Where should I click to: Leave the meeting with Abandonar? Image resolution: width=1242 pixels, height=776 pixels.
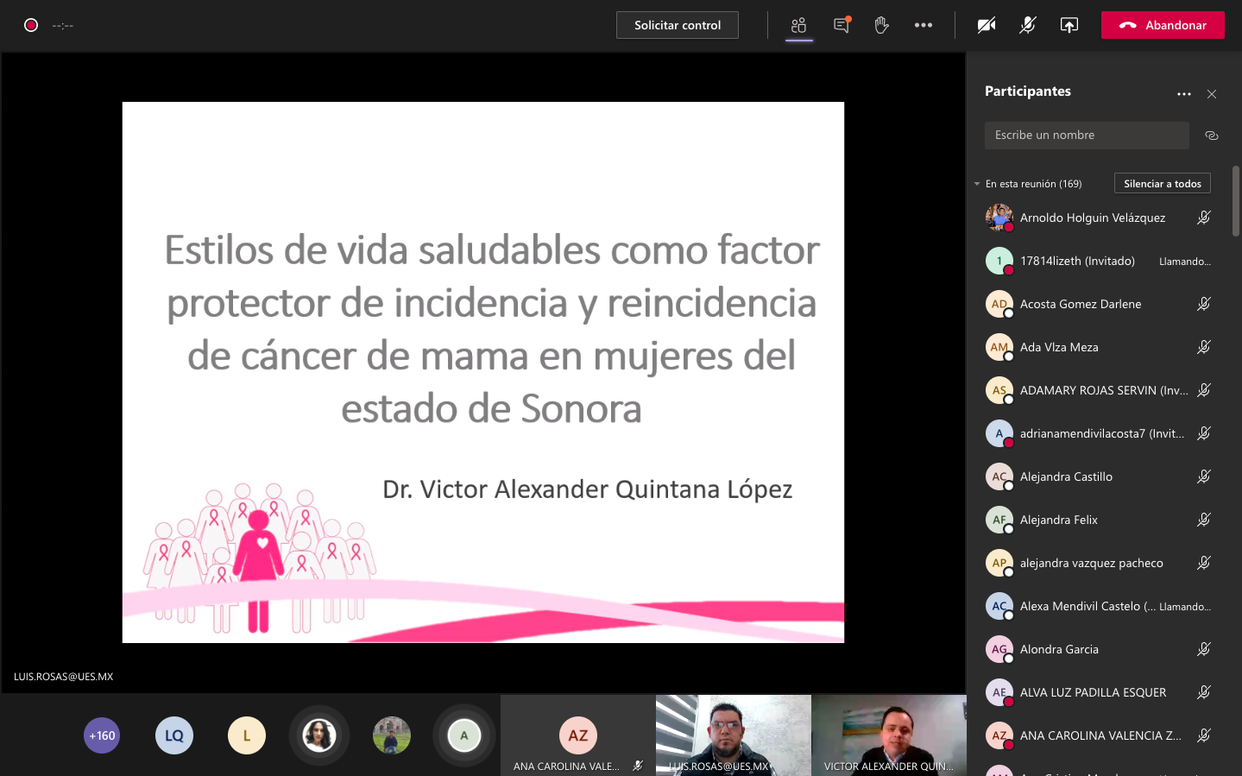tap(1162, 25)
